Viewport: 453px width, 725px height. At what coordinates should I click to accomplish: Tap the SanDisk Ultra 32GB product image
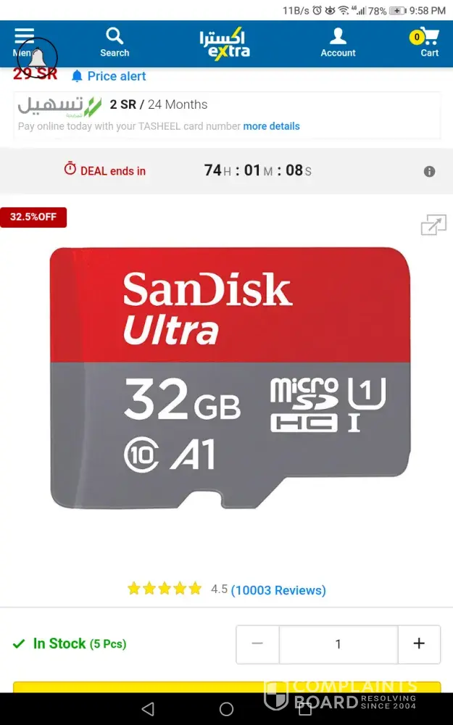coord(230,378)
